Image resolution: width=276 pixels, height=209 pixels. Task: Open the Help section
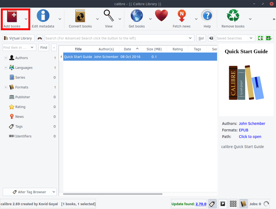click(207, 16)
